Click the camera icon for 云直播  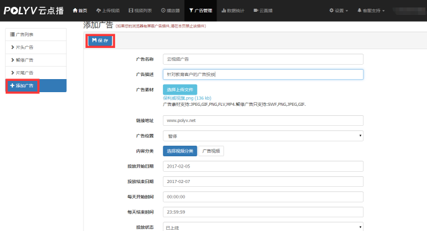coord(256,11)
